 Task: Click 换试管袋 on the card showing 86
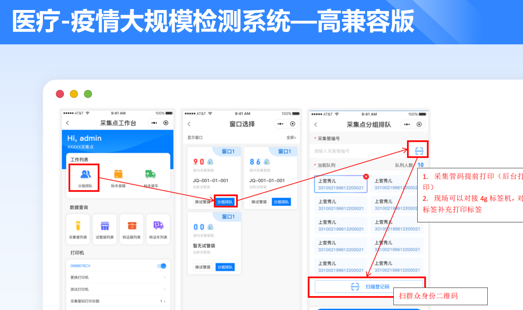(x=259, y=202)
